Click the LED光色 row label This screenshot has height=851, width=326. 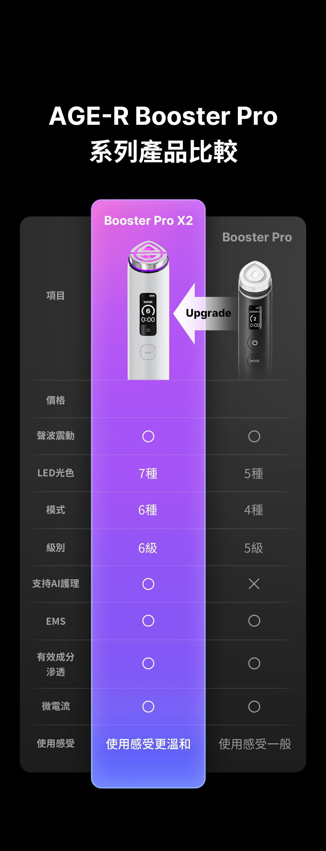point(55,473)
